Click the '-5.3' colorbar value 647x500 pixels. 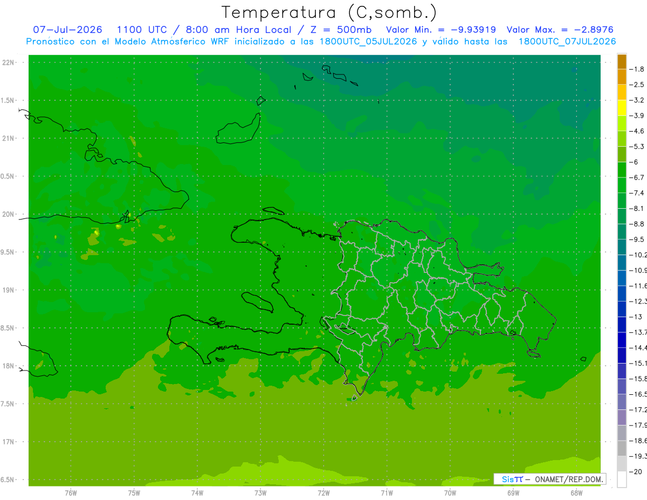click(x=637, y=146)
